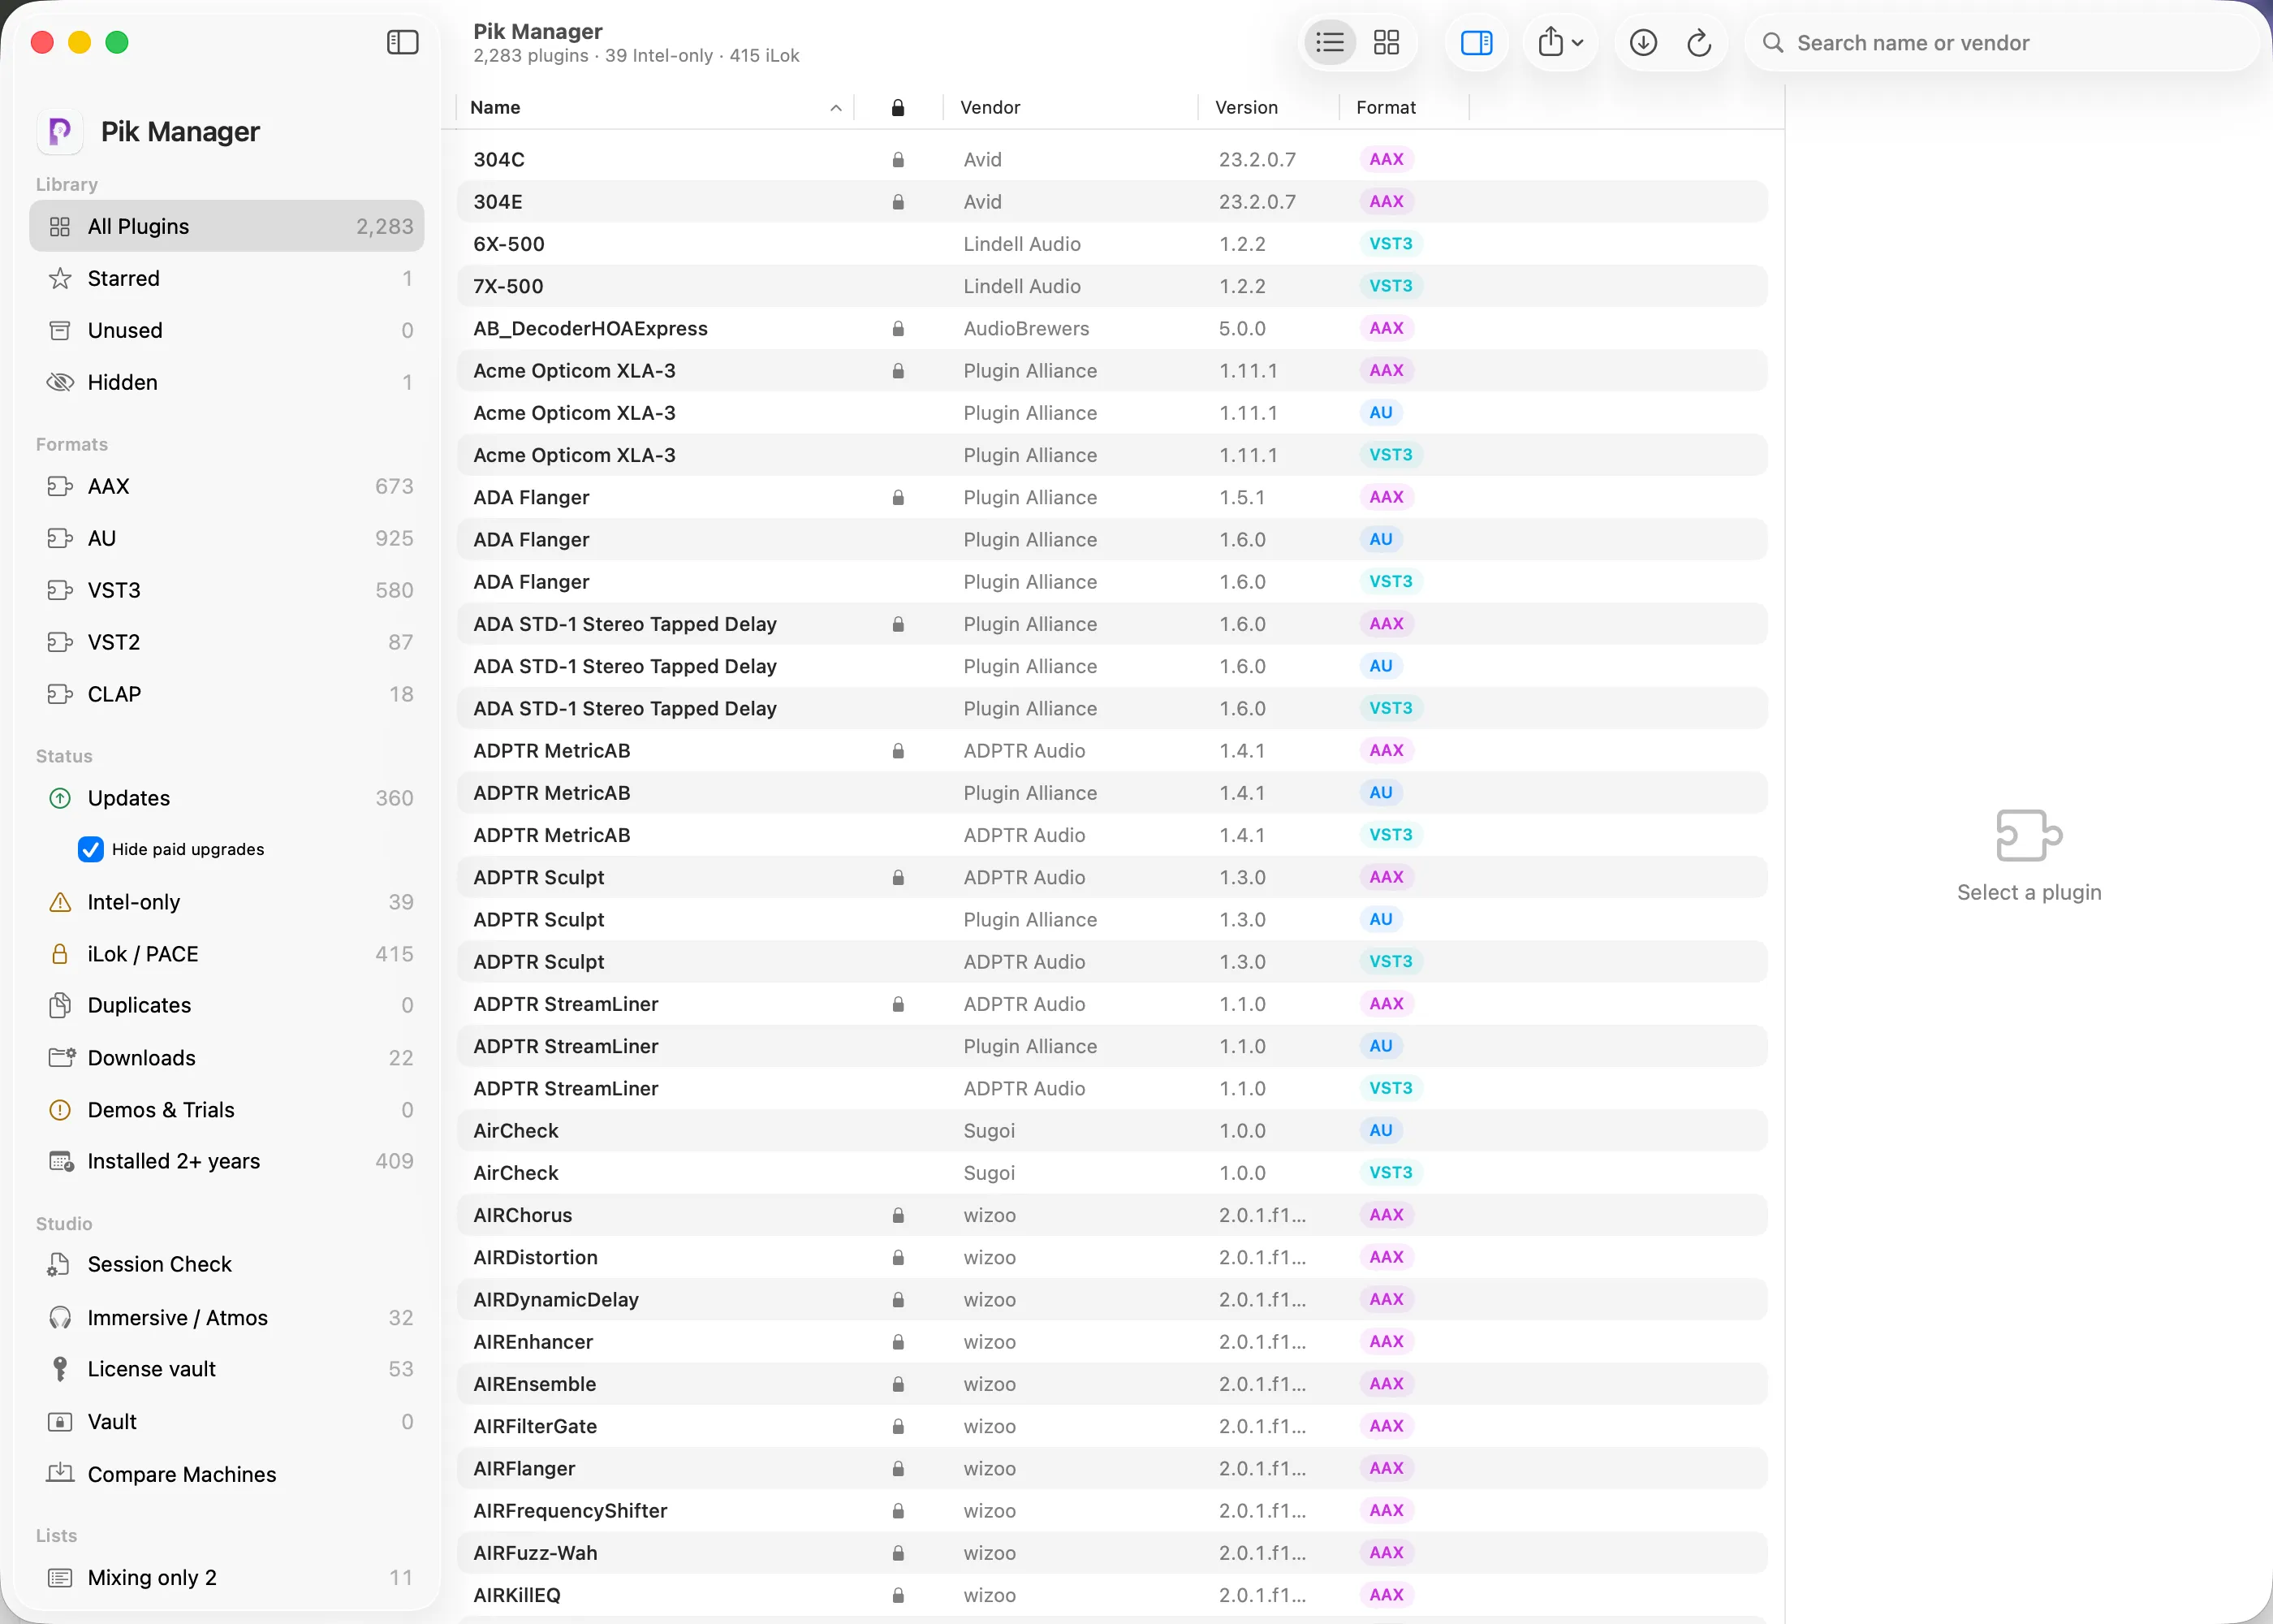Viewport: 2273px width, 1624px height.
Task: Select the AIRFilterGate row
Action: pos(1111,1426)
